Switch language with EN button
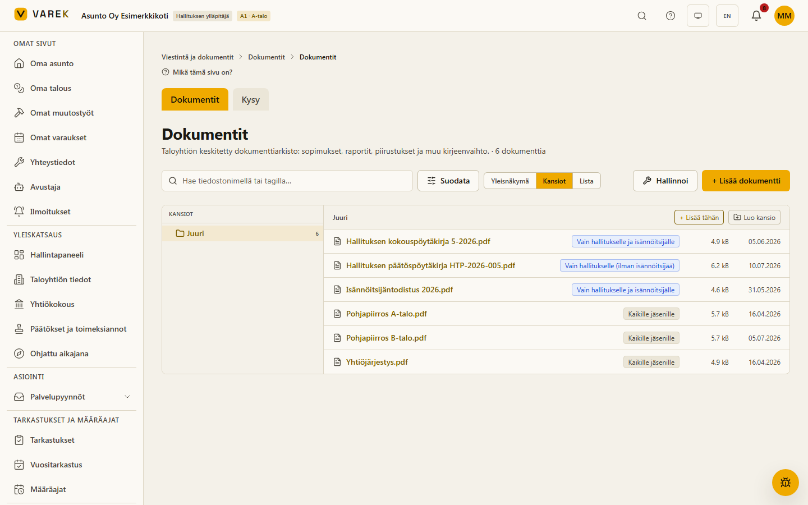 coord(727,16)
